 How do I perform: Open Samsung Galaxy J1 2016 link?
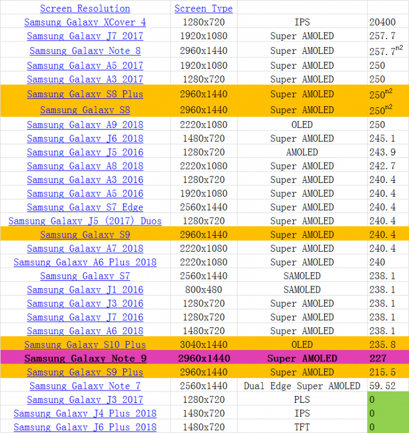tap(85, 290)
